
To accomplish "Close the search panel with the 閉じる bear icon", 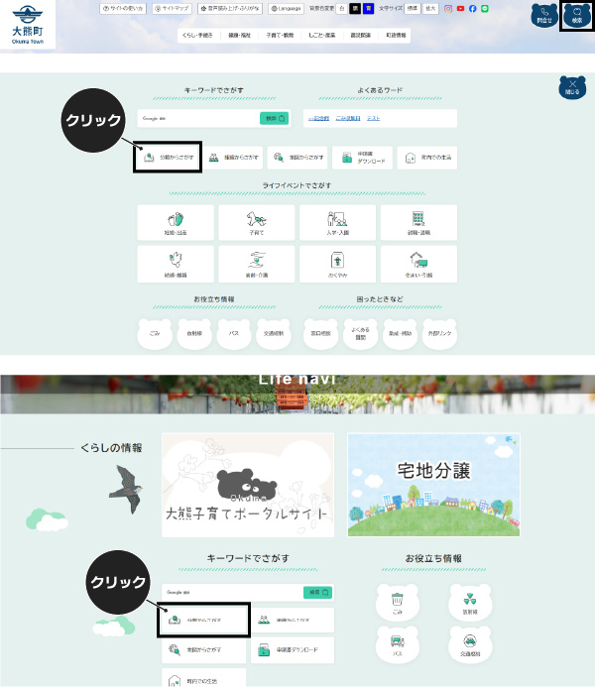I will (x=572, y=87).
